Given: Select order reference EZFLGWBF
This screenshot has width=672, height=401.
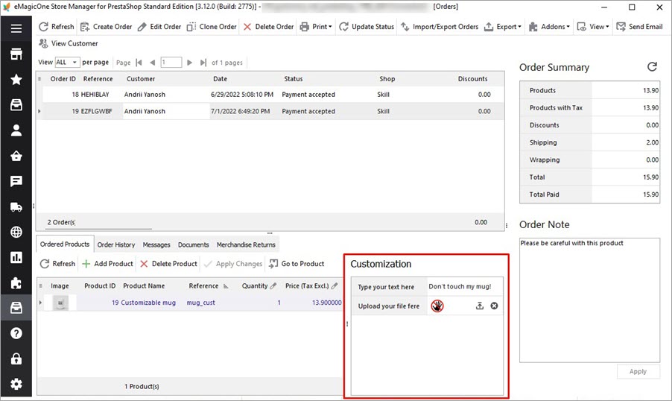Looking at the screenshot, I should click(x=96, y=111).
